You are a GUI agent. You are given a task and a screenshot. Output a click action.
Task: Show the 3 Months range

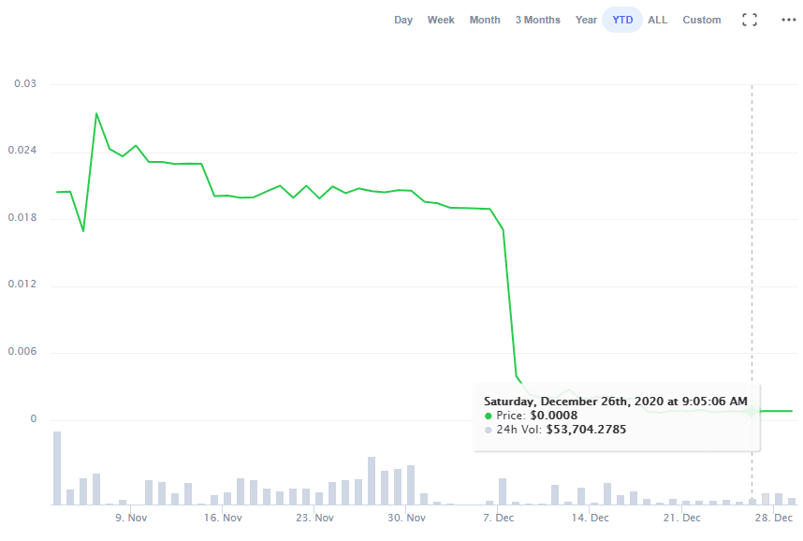537,20
